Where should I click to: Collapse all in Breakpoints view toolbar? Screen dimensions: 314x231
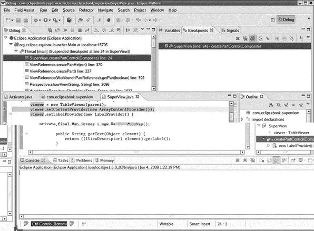coord(284,38)
